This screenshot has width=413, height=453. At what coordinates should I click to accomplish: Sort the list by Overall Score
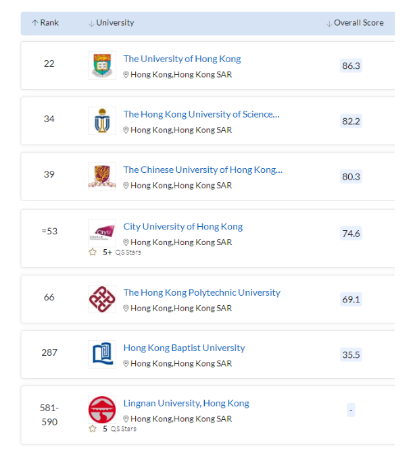[x=355, y=23]
